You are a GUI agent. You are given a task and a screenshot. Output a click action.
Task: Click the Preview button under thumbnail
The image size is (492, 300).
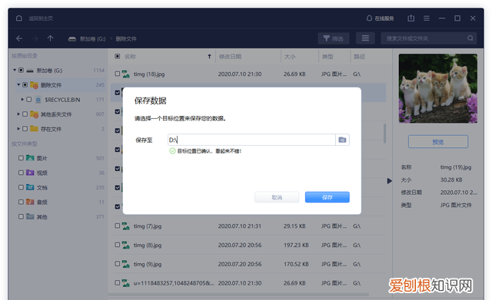(x=438, y=141)
